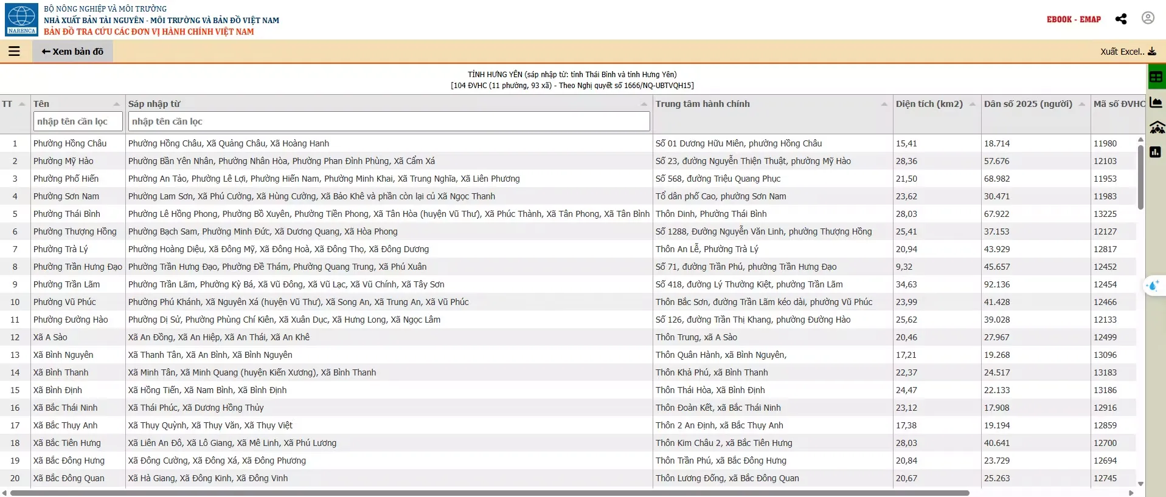
Task: Go back with Xem bản đồ button
Action: (72, 52)
